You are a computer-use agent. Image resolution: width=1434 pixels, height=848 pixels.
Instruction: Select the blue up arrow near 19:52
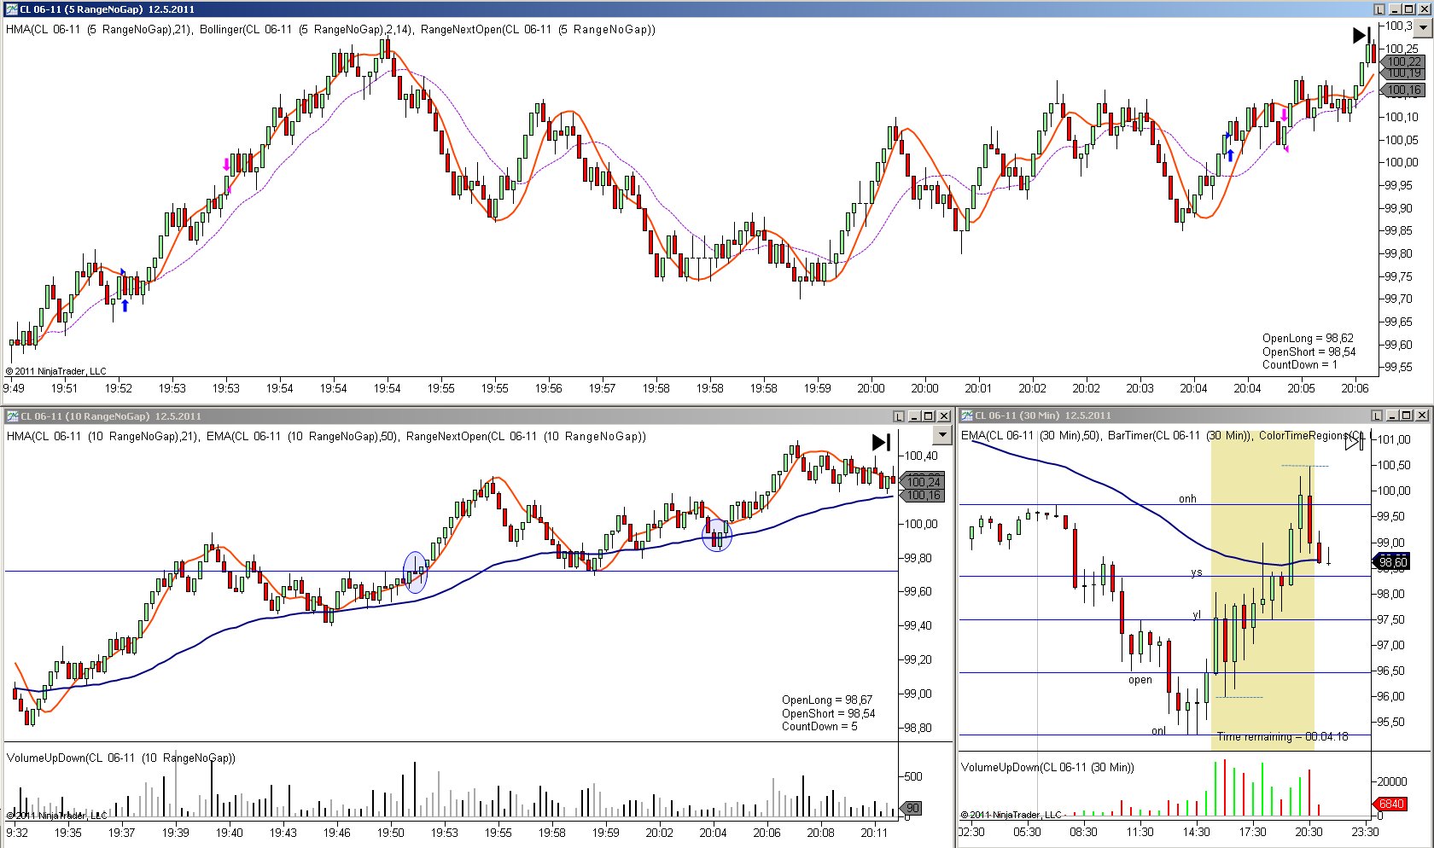tap(125, 305)
